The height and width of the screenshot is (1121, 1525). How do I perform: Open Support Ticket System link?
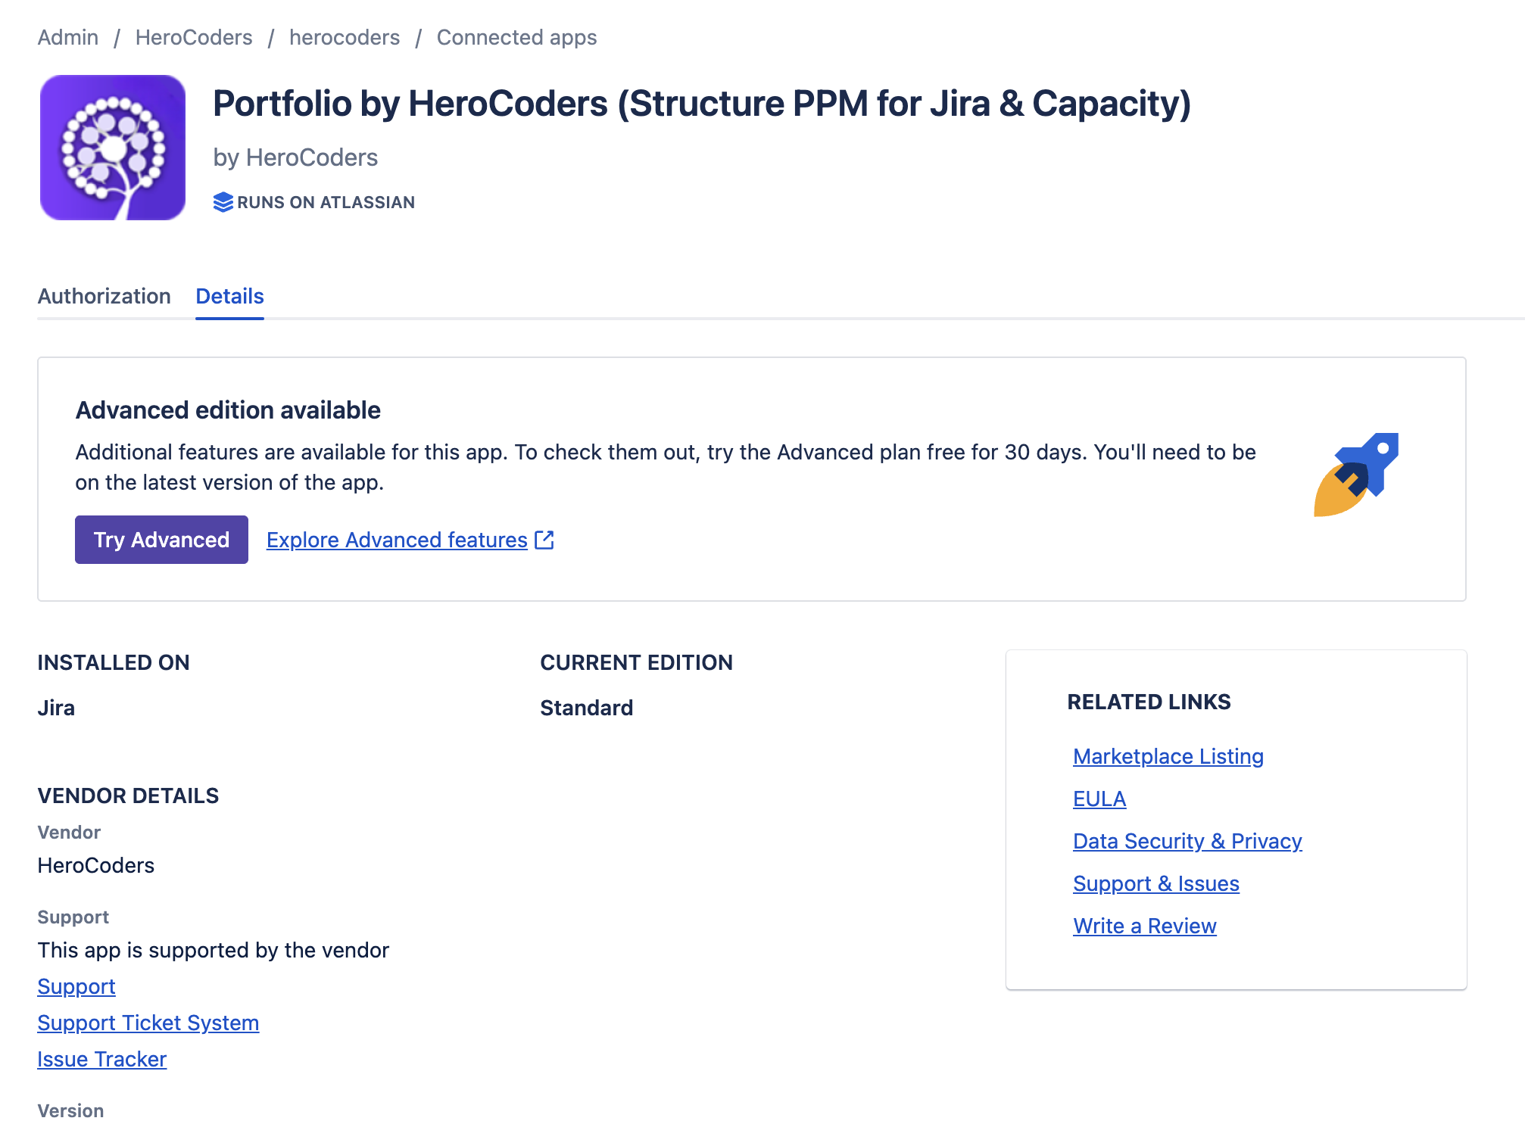pos(148,1023)
